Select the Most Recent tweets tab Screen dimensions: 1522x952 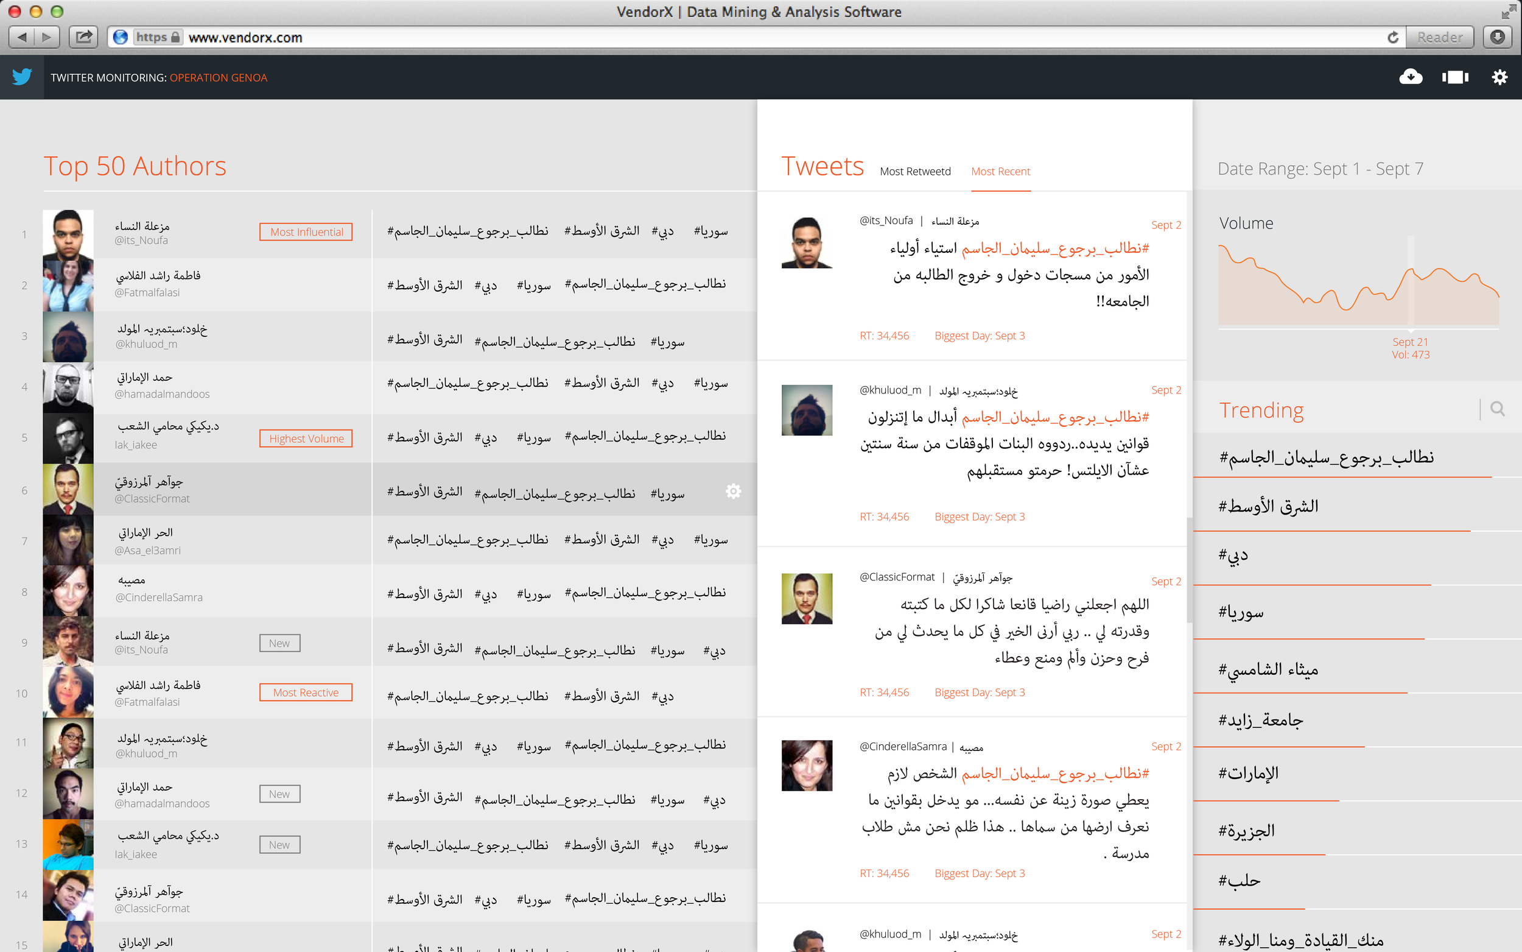coord(1000,171)
